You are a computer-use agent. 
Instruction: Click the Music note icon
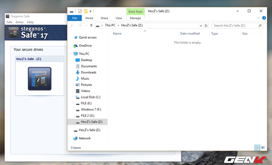click(x=77, y=78)
